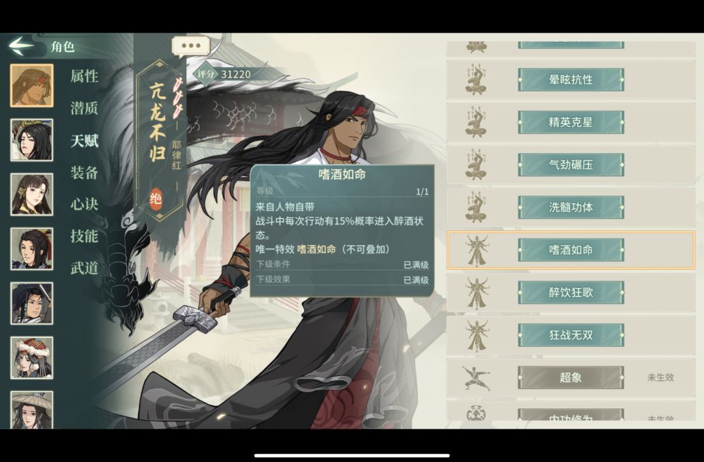Image resolution: width=704 pixels, height=462 pixels.
Task: Select the 狂战无双 talent button
Action: (570, 335)
